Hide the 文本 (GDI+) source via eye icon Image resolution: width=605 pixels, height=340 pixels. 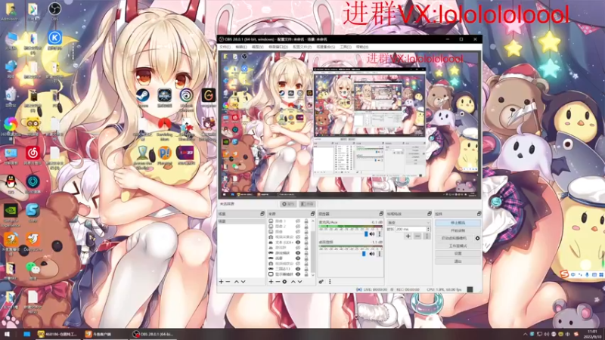pyautogui.click(x=298, y=243)
